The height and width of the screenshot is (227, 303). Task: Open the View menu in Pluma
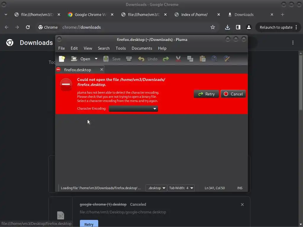coord(88,48)
